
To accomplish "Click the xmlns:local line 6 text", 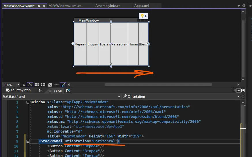I will pos(86,127).
